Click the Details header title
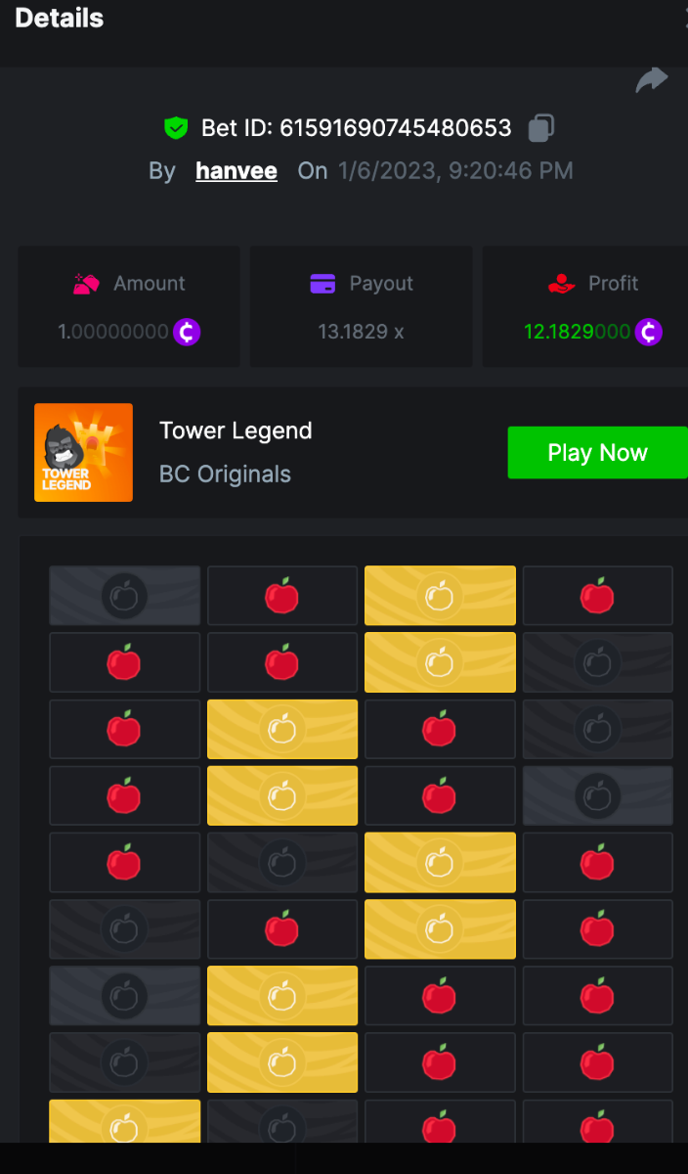 tap(60, 18)
